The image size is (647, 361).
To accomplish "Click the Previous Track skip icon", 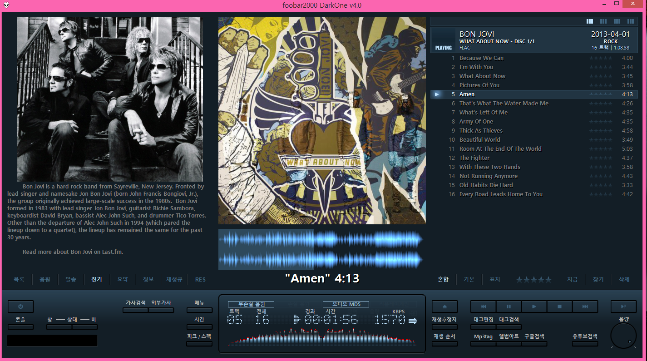I will click(x=483, y=307).
